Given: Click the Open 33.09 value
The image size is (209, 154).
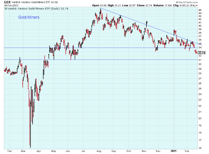Looking at the screenshot, I should 99,6.
